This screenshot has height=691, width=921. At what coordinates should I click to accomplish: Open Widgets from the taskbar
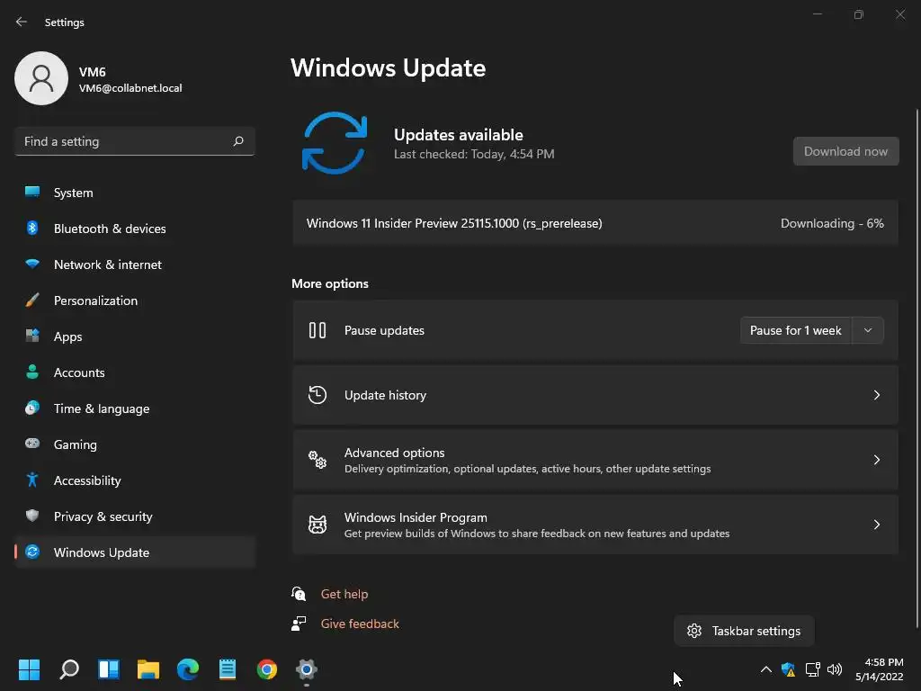point(109,669)
